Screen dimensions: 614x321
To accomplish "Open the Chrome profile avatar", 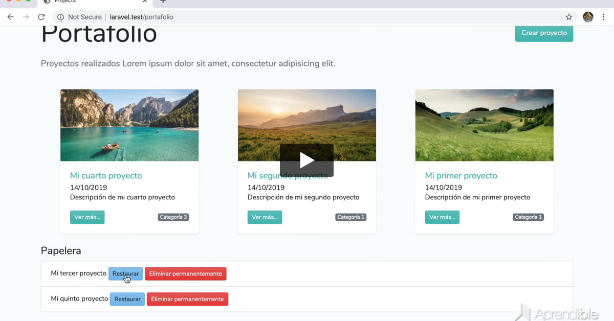I will coord(588,17).
